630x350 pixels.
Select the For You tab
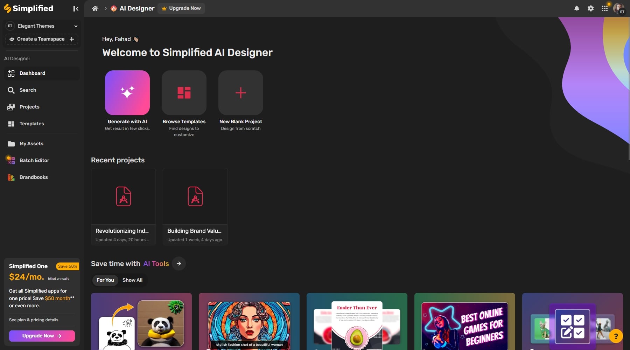[105, 280]
